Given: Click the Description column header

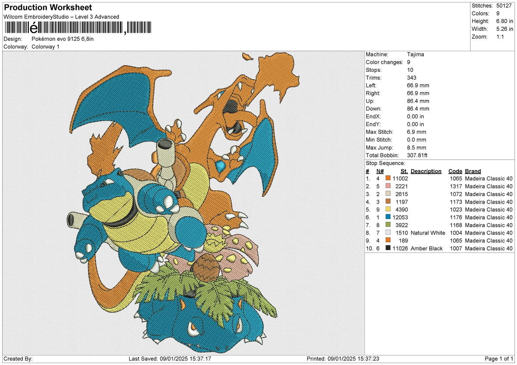Looking at the screenshot, I should [426, 171].
